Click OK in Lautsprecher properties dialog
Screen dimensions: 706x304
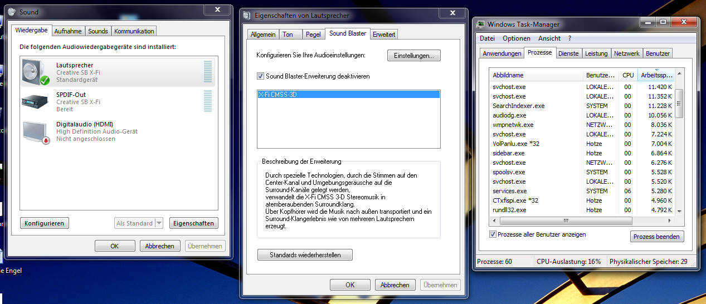coord(350,285)
